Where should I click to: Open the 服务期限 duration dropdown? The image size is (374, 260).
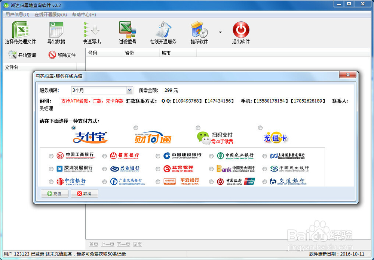pyautogui.click(x=129, y=90)
